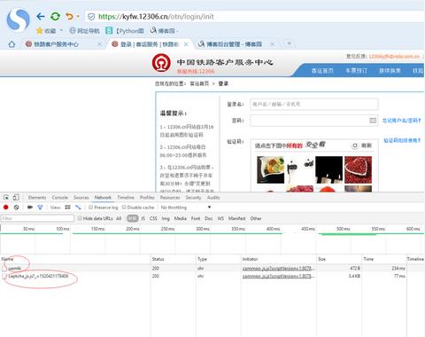The width and height of the screenshot is (425, 337).
Task: Switch to the Security panel
Action: (x=193, y=197)
